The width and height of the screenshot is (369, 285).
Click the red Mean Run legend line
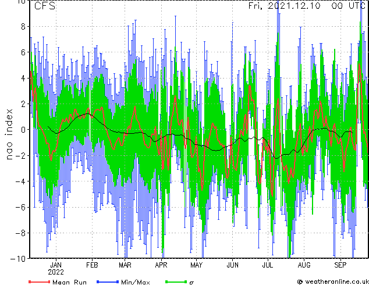point(39,282)
